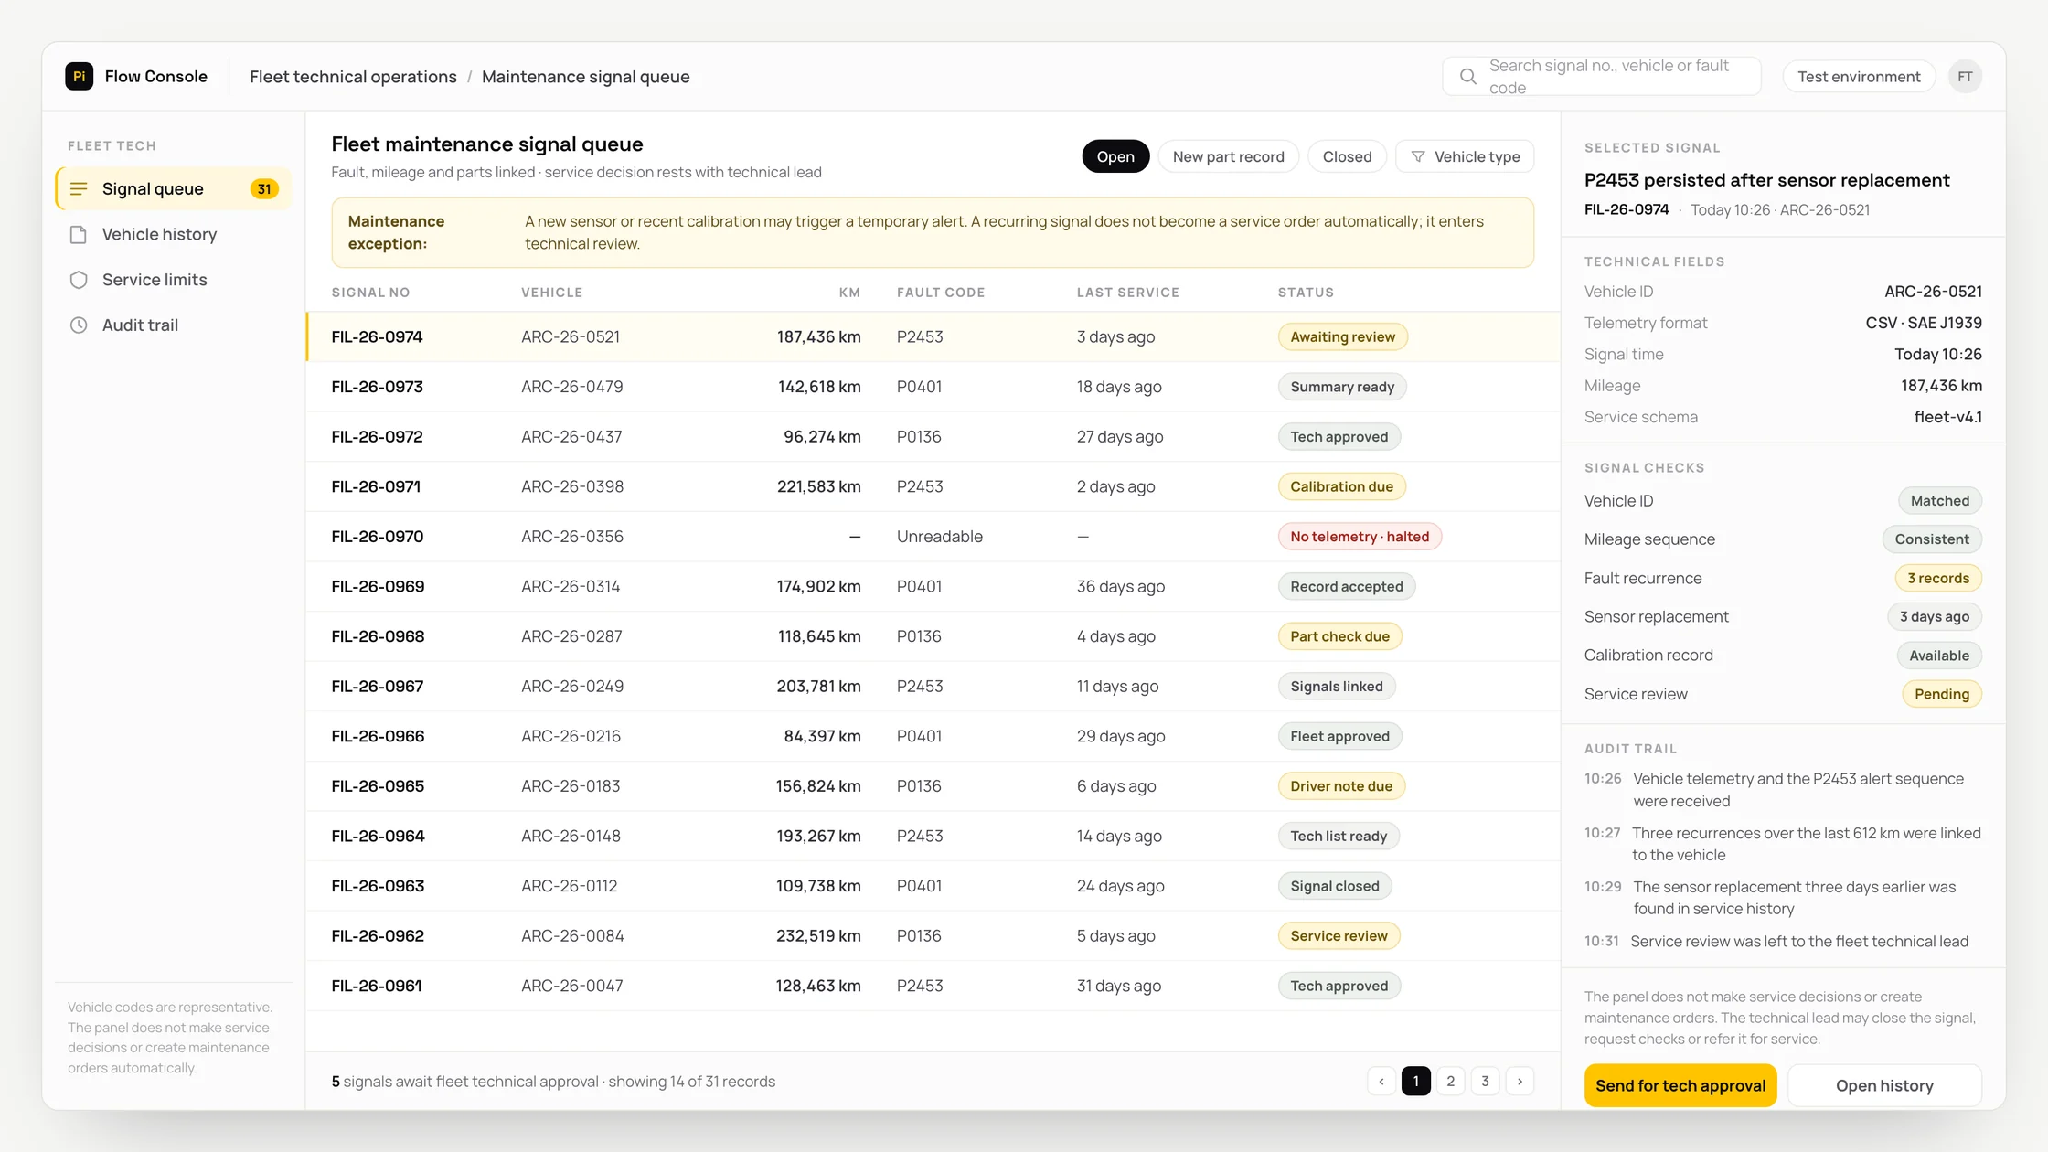Screen dimensions: 2048x1152
Task: Click the Open history button
Action: pos(1884,1086)
